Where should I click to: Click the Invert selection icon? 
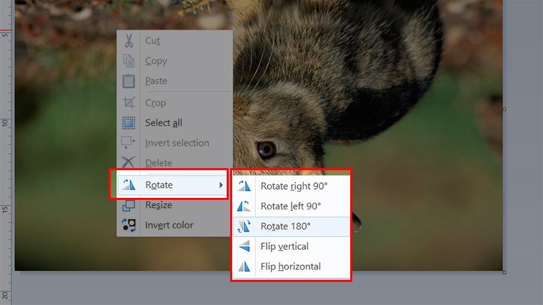128,142
